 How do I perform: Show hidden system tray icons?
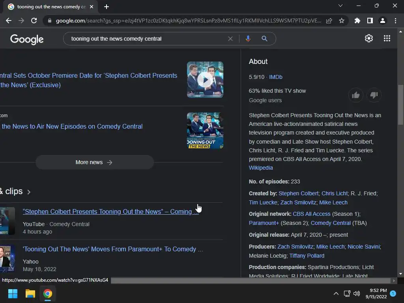(336, 294)
